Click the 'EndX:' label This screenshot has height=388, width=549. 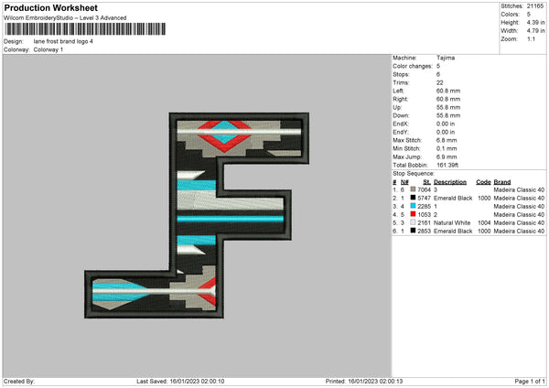(401, 124)
